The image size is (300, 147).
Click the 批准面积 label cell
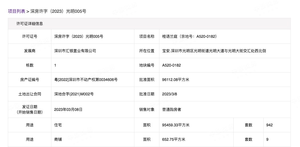coord(147,80)
